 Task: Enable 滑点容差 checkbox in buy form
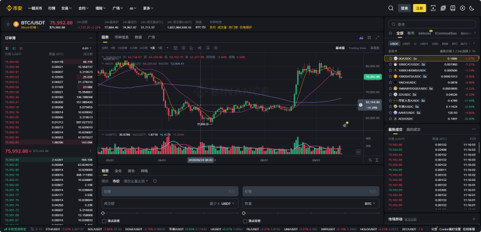[x=103, y=221]
